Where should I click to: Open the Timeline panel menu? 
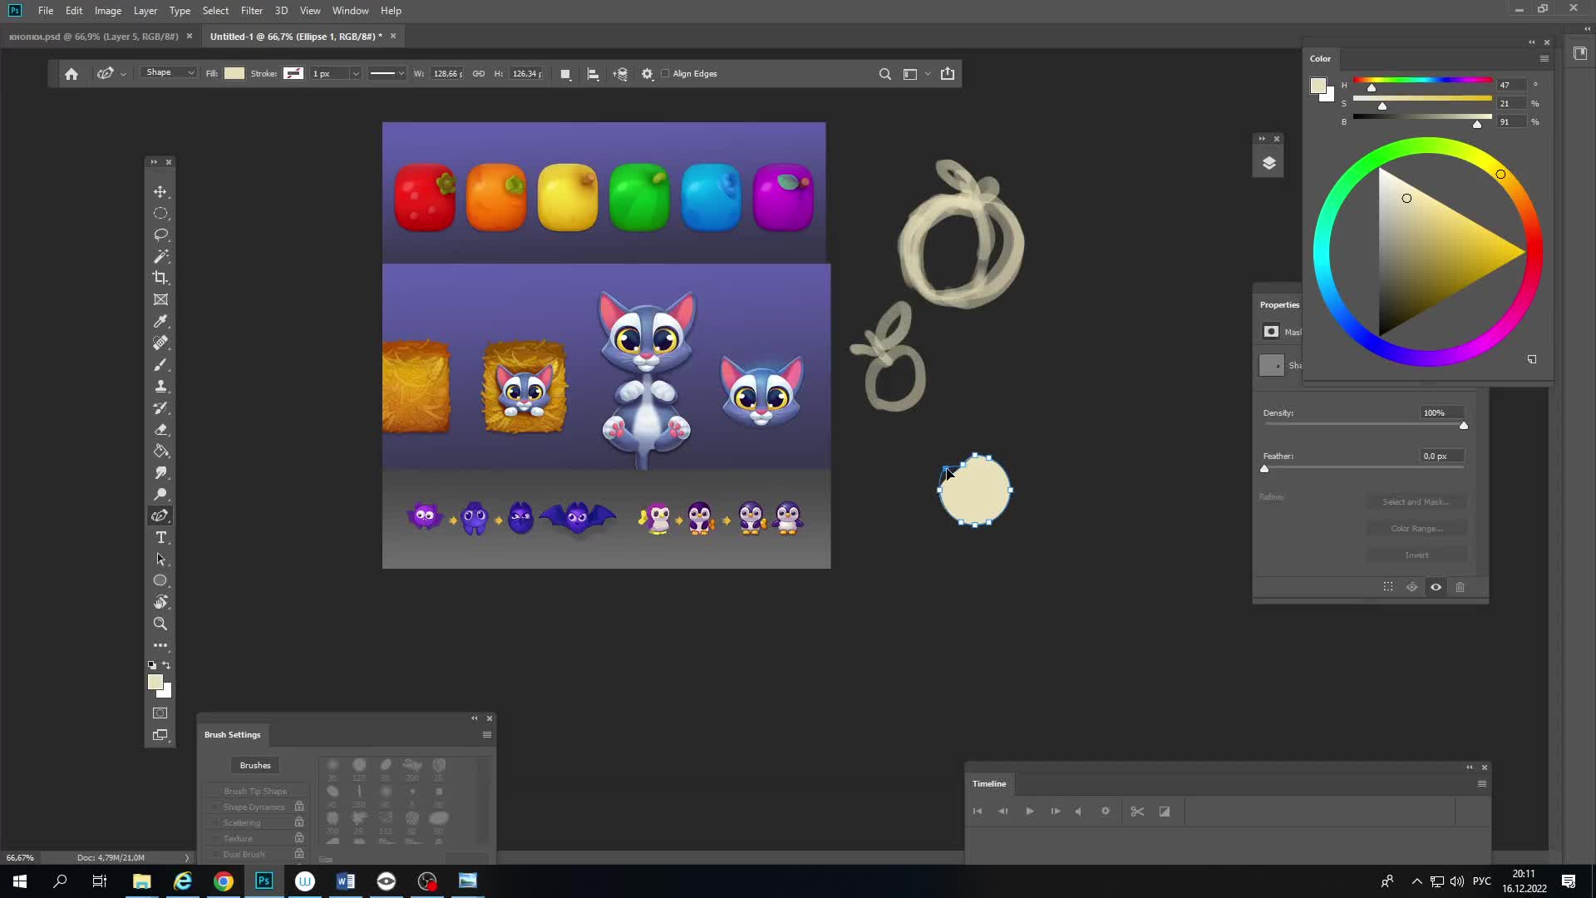tap(1482, 784)
